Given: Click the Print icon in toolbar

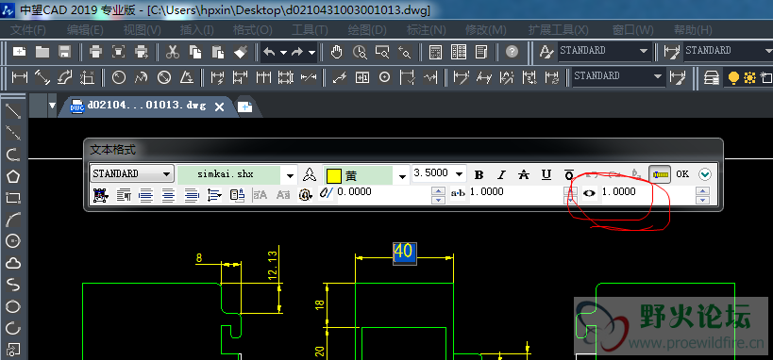Looking at the screenshot, I should pyautogui.click(x=96, y=52).
